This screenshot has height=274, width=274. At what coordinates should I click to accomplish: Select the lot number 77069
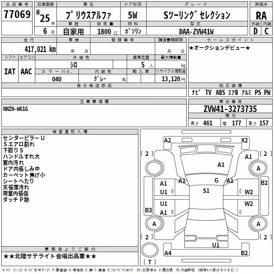(17, 14)
